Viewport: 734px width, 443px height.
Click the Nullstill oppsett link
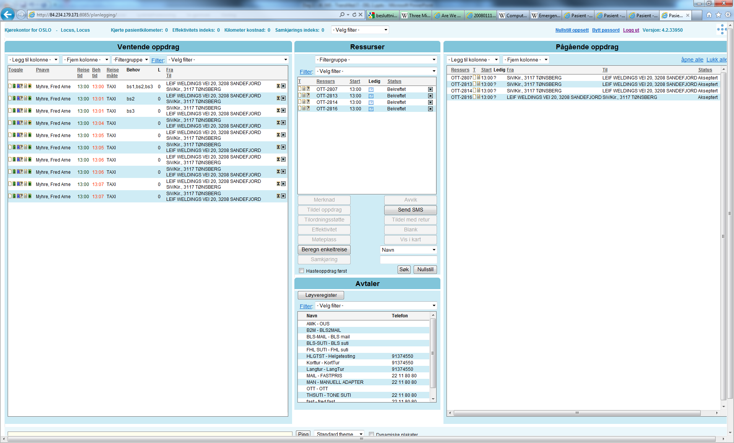[x=572, y=30]
